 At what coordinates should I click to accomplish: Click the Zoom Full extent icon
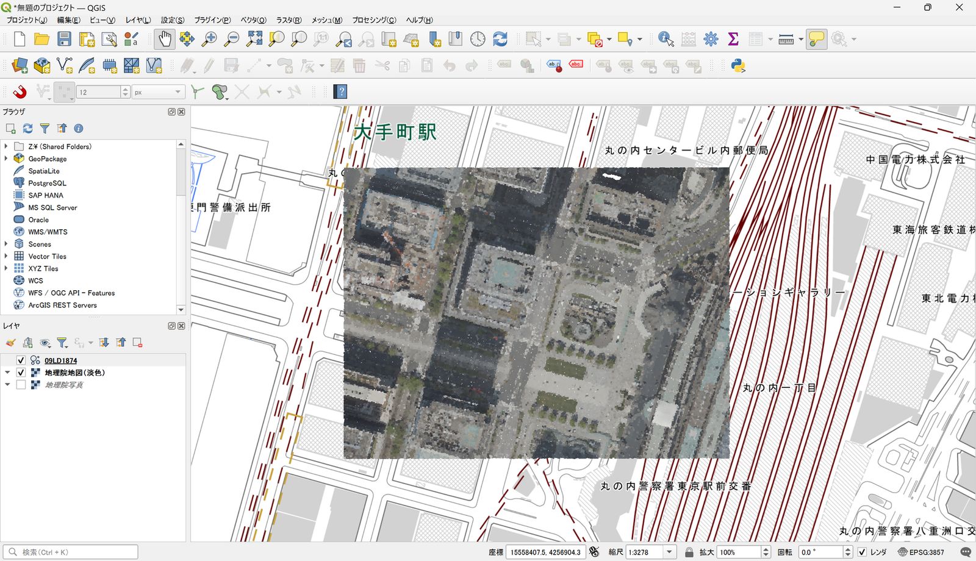(x=254, y=39)
